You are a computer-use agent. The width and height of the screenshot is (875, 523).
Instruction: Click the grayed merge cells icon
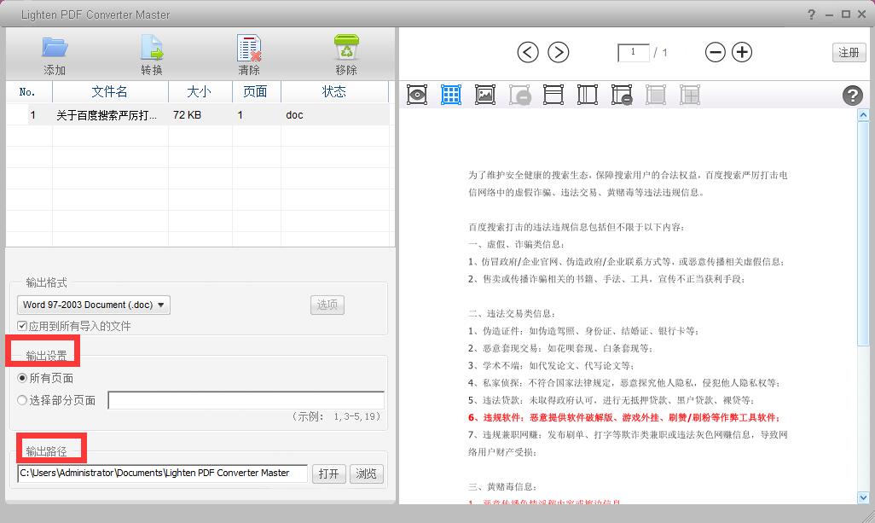656,95
